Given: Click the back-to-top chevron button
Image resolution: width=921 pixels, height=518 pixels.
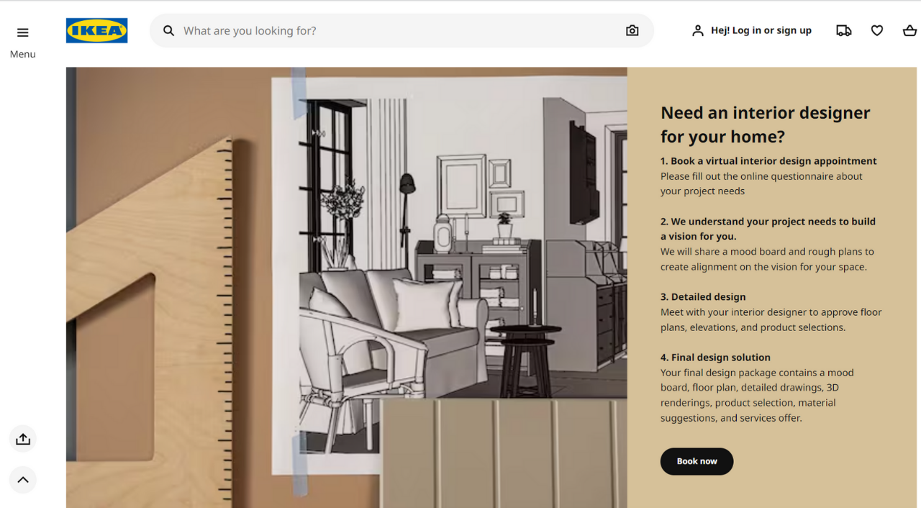Looking at the screenshot, I should click(x=23, y=480).
